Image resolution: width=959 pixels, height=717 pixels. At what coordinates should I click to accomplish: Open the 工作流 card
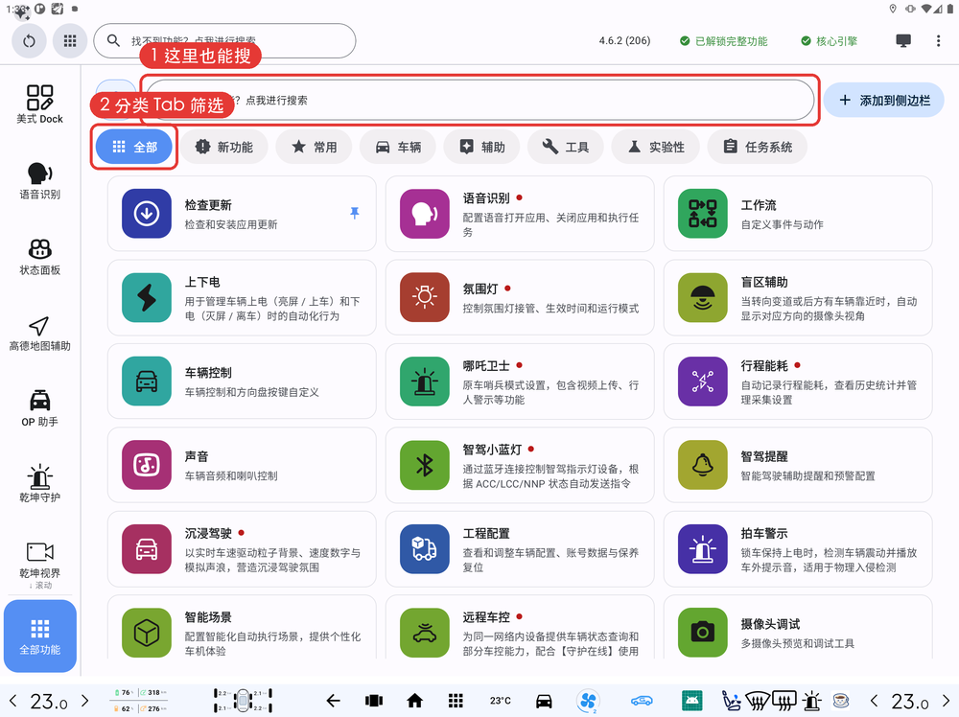point(798,214)
